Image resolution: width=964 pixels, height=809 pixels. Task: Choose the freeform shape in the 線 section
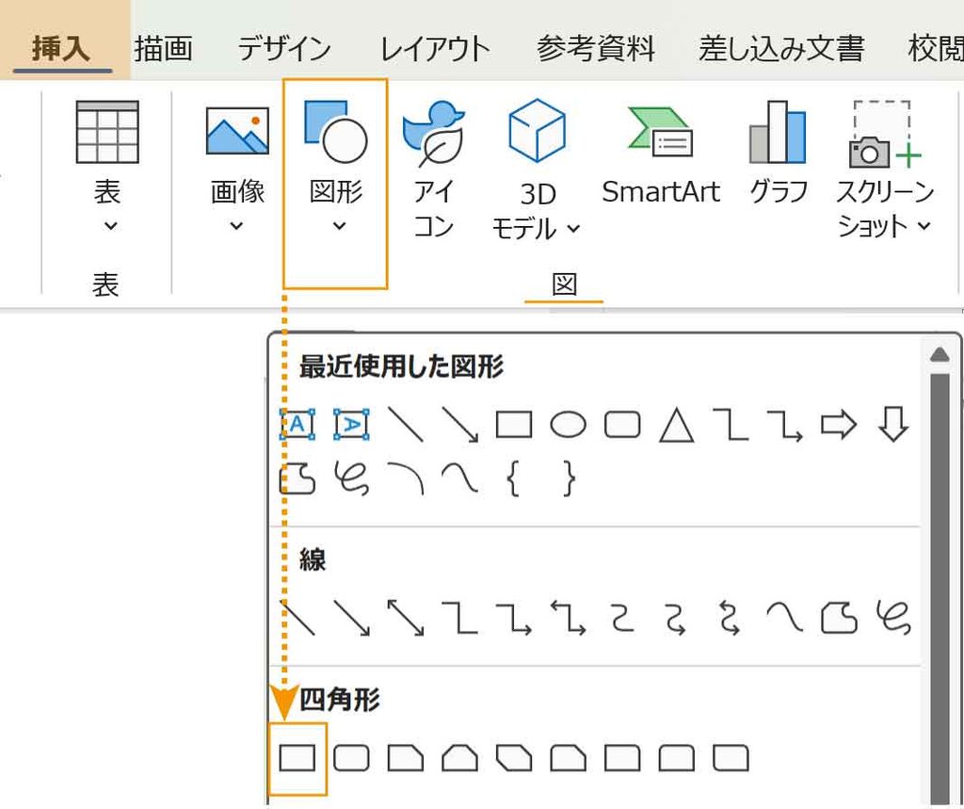click(839, 618)
